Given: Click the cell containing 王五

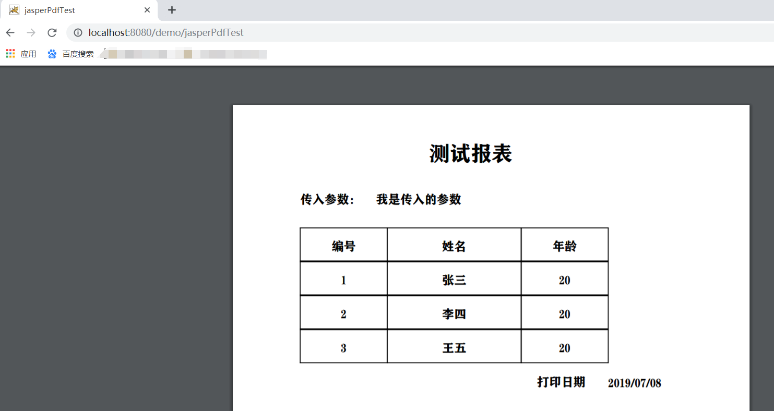Looking at the screenshot, I should click(454, 347).
